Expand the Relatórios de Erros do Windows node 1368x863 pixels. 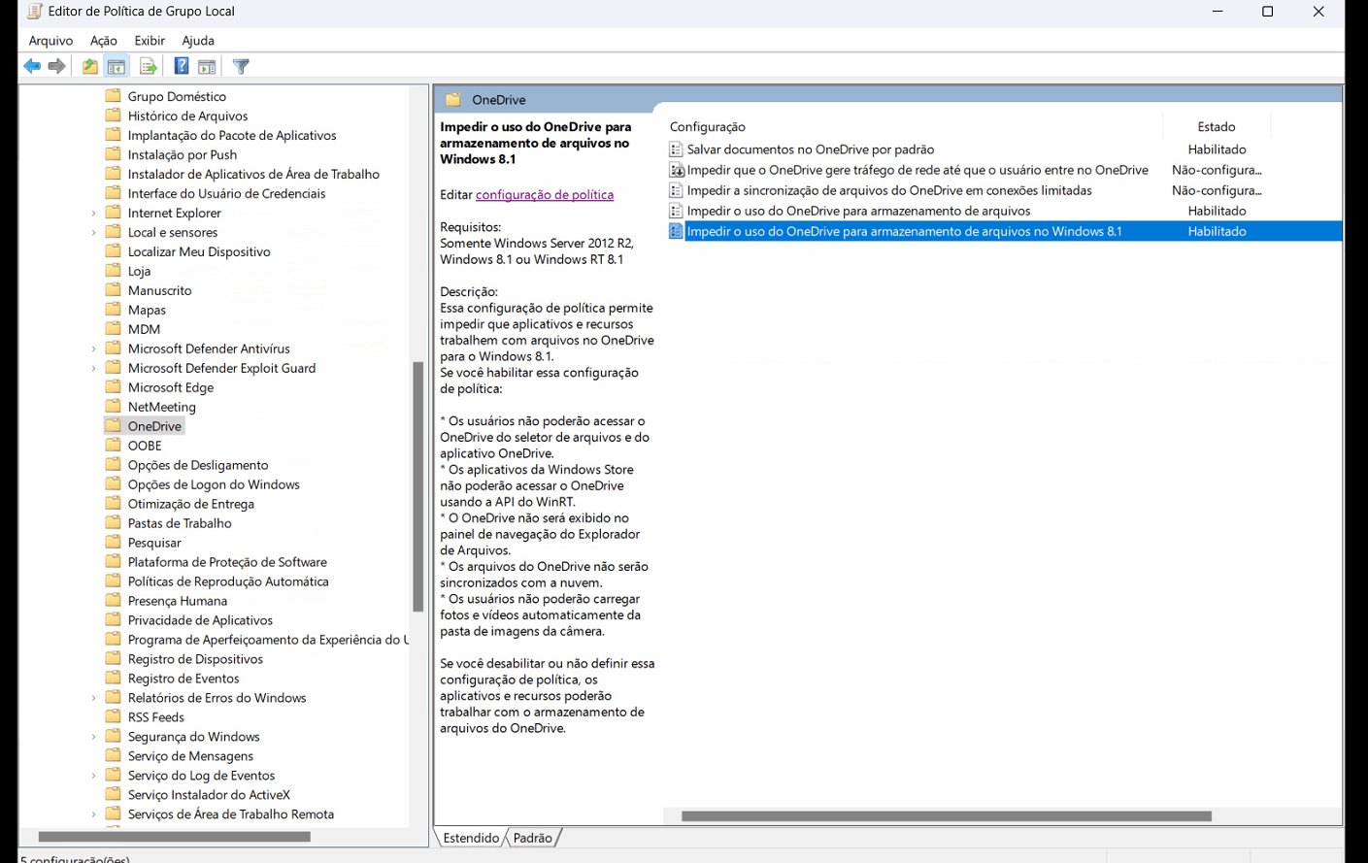94,698
